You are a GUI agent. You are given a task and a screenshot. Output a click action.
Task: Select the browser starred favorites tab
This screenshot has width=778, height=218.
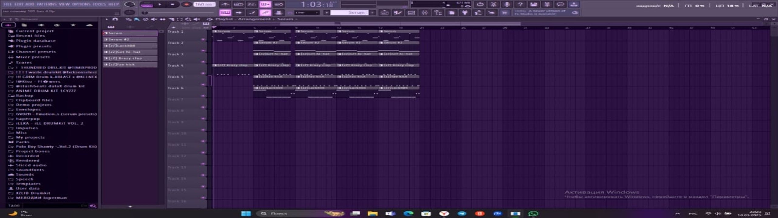73,25
